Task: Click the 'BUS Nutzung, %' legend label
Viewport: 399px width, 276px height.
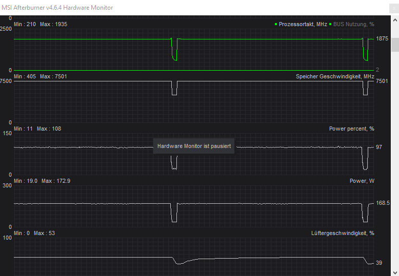Action: click(354, 24)
